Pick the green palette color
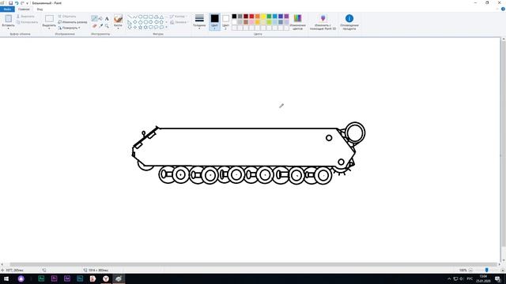 269,16
